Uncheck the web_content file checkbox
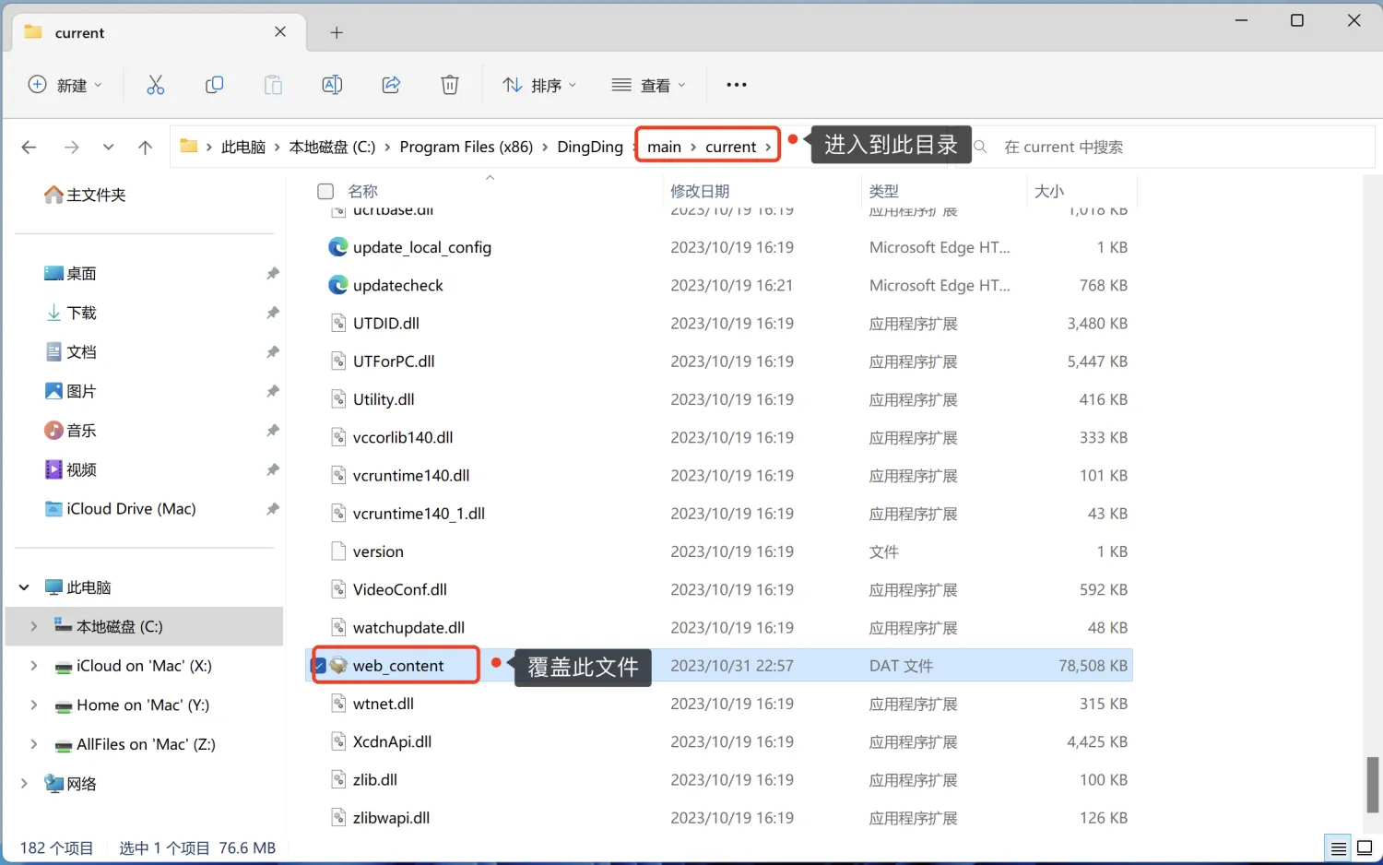The height and width of the screenshot is (865, 1383). click(319, 666)
